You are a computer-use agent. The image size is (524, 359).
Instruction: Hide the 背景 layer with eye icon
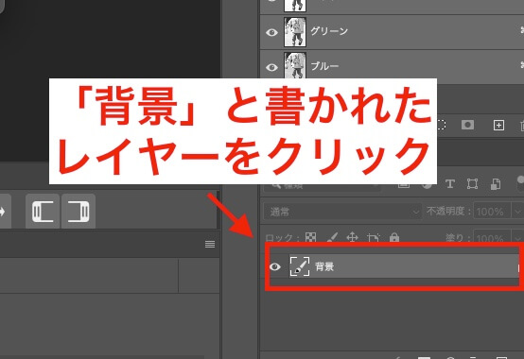274,266
